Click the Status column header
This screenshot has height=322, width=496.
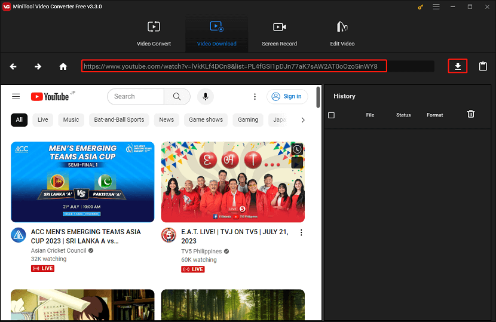point(403,115)
